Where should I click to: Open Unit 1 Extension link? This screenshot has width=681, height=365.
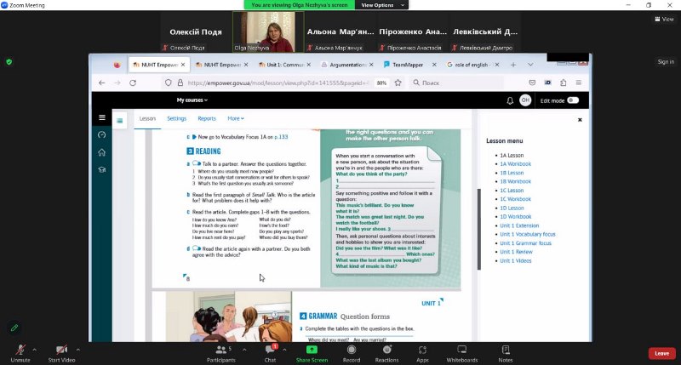519,225
